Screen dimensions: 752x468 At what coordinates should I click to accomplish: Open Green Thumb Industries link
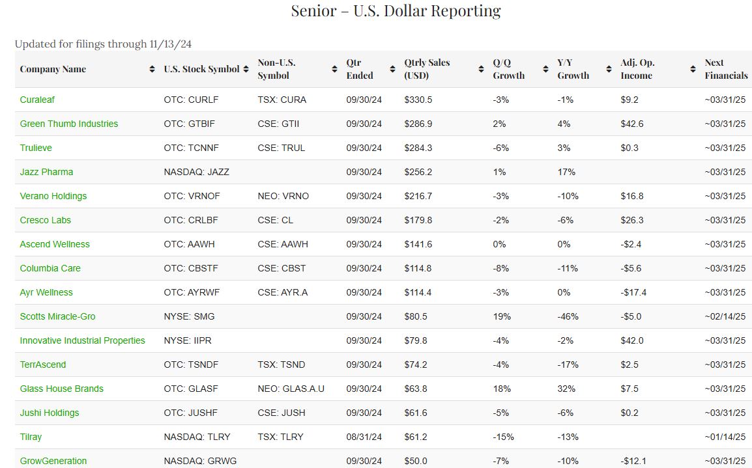[69, 124]
